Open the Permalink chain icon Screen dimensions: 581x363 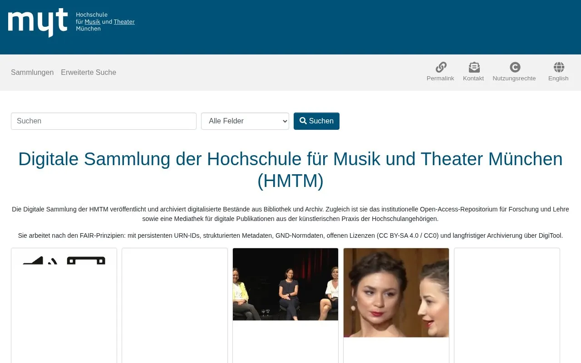coord(441,67)
